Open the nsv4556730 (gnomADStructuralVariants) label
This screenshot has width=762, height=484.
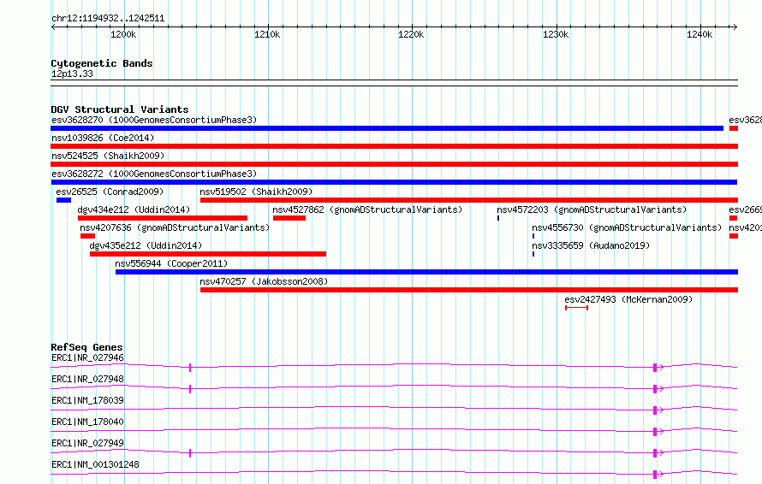point(627,227)
